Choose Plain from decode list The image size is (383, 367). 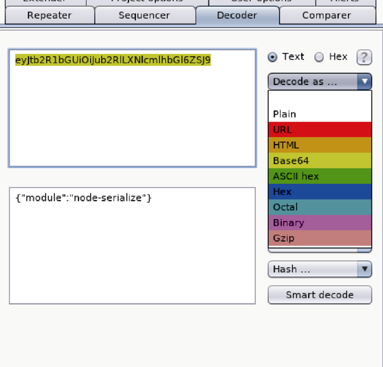[320, 114]
